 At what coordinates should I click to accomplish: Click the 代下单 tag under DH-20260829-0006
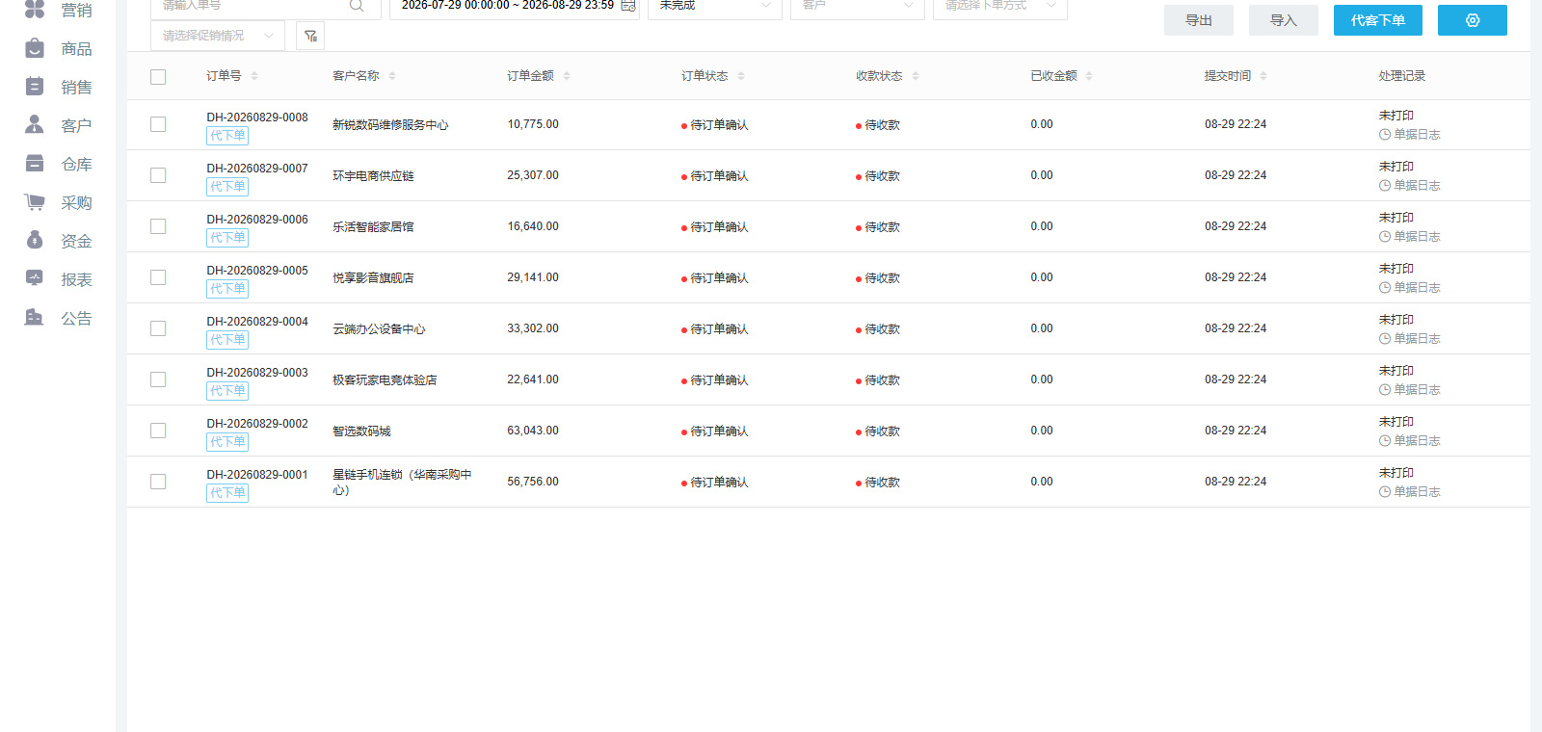(x=227, y=238)
